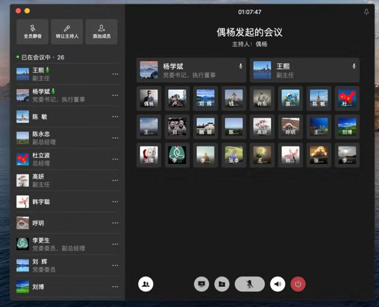This screenshot has height=307, width=379.
Task: Click the 钱… participant tile
Action: [234, 99]
